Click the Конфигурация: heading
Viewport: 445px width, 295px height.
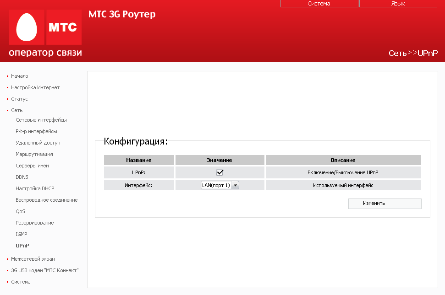(x=136, y=141)
